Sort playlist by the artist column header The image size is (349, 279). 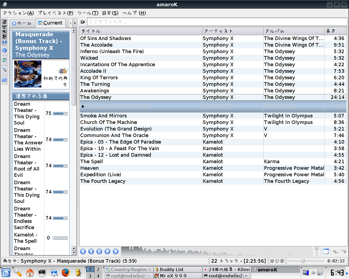233,31
